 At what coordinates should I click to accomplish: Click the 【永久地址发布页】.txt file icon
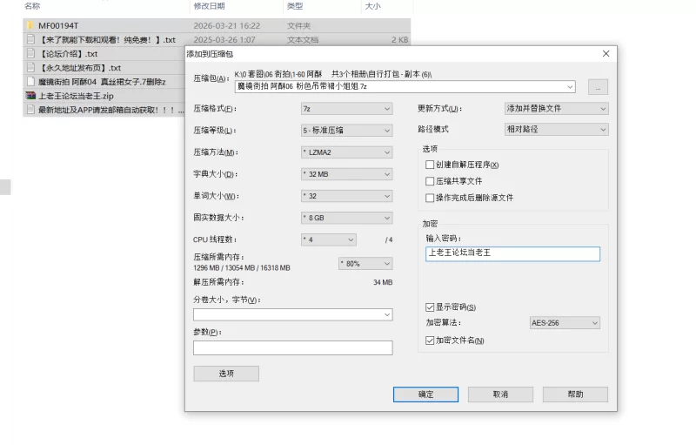click(x=30, y=68)
